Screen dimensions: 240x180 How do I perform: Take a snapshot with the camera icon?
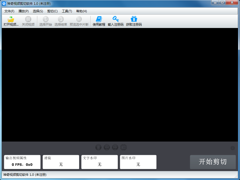pos(124,147)
